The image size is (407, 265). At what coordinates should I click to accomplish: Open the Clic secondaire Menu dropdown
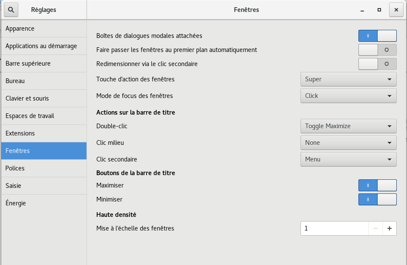tap(348, 159)
